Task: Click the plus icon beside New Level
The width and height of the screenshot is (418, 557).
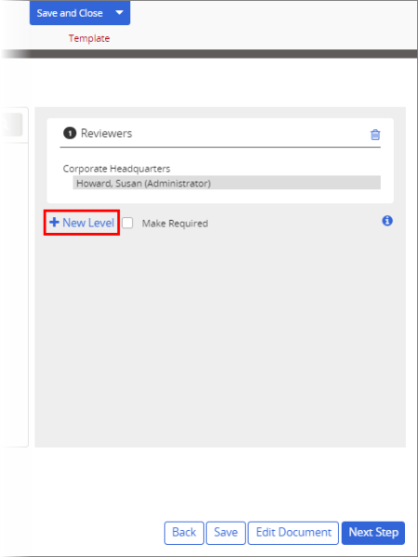Action: point(54,223)
